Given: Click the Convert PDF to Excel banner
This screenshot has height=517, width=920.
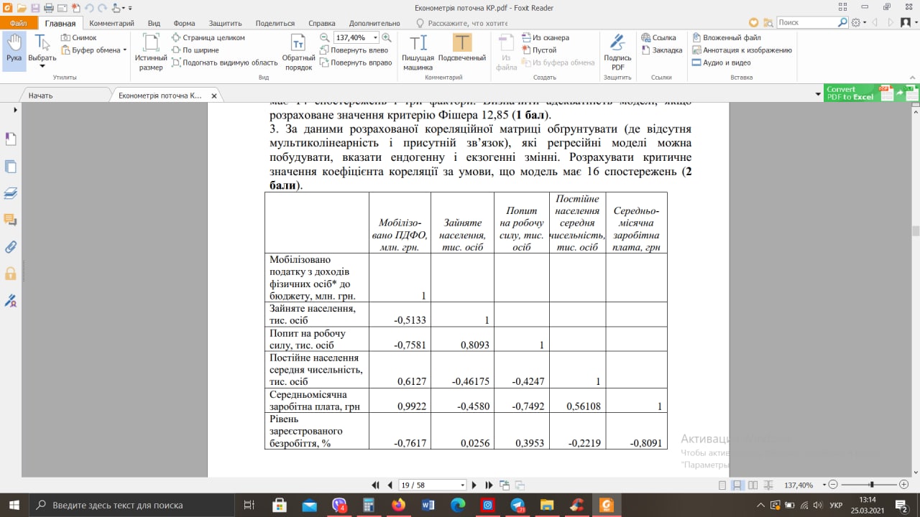Looking at the screenshot, I should point(871,93).
